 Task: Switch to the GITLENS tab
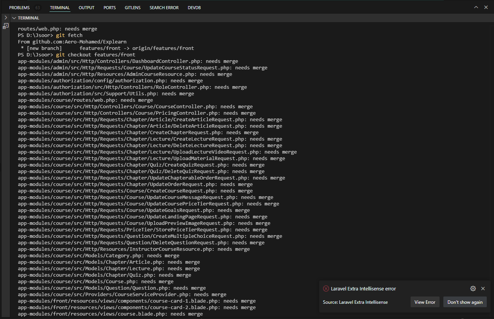133,8
